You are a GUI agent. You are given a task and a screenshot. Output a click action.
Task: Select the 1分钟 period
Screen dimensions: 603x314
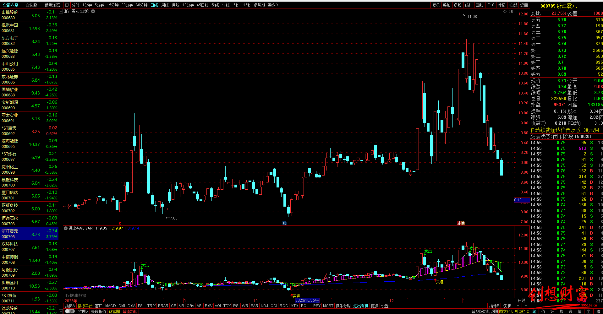(87, 5)
